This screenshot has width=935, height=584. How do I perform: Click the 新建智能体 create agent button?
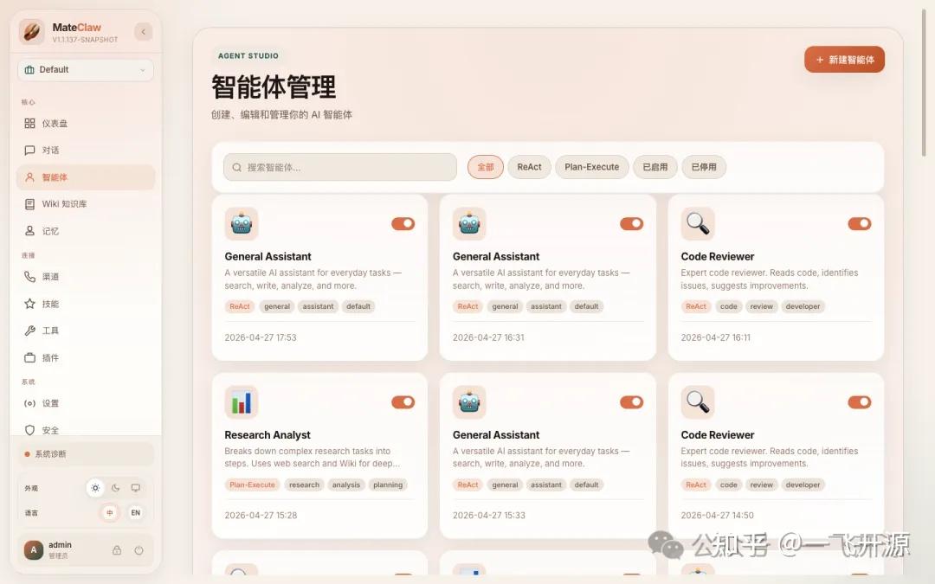(x=844, y=60)
